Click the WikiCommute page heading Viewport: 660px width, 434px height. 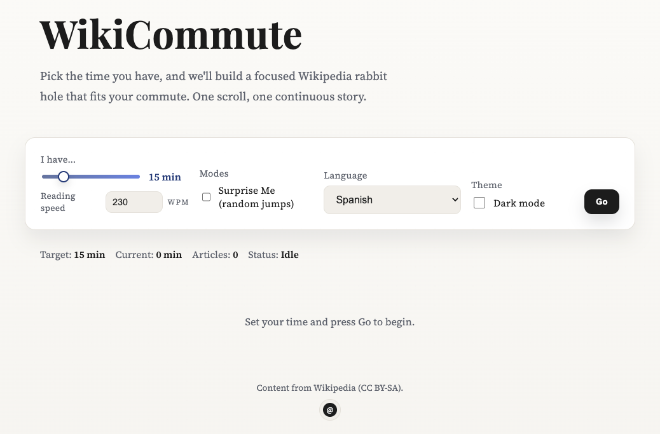pos(170,35)
